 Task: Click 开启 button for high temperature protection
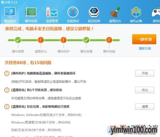pyautogui.click(x=145, y=73)
